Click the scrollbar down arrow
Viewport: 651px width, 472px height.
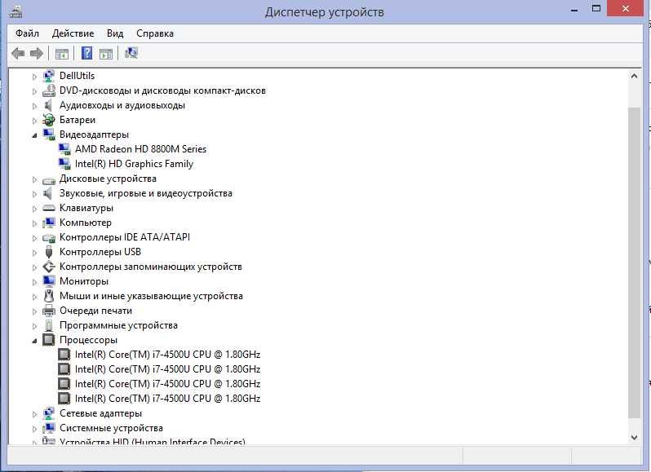634,437
